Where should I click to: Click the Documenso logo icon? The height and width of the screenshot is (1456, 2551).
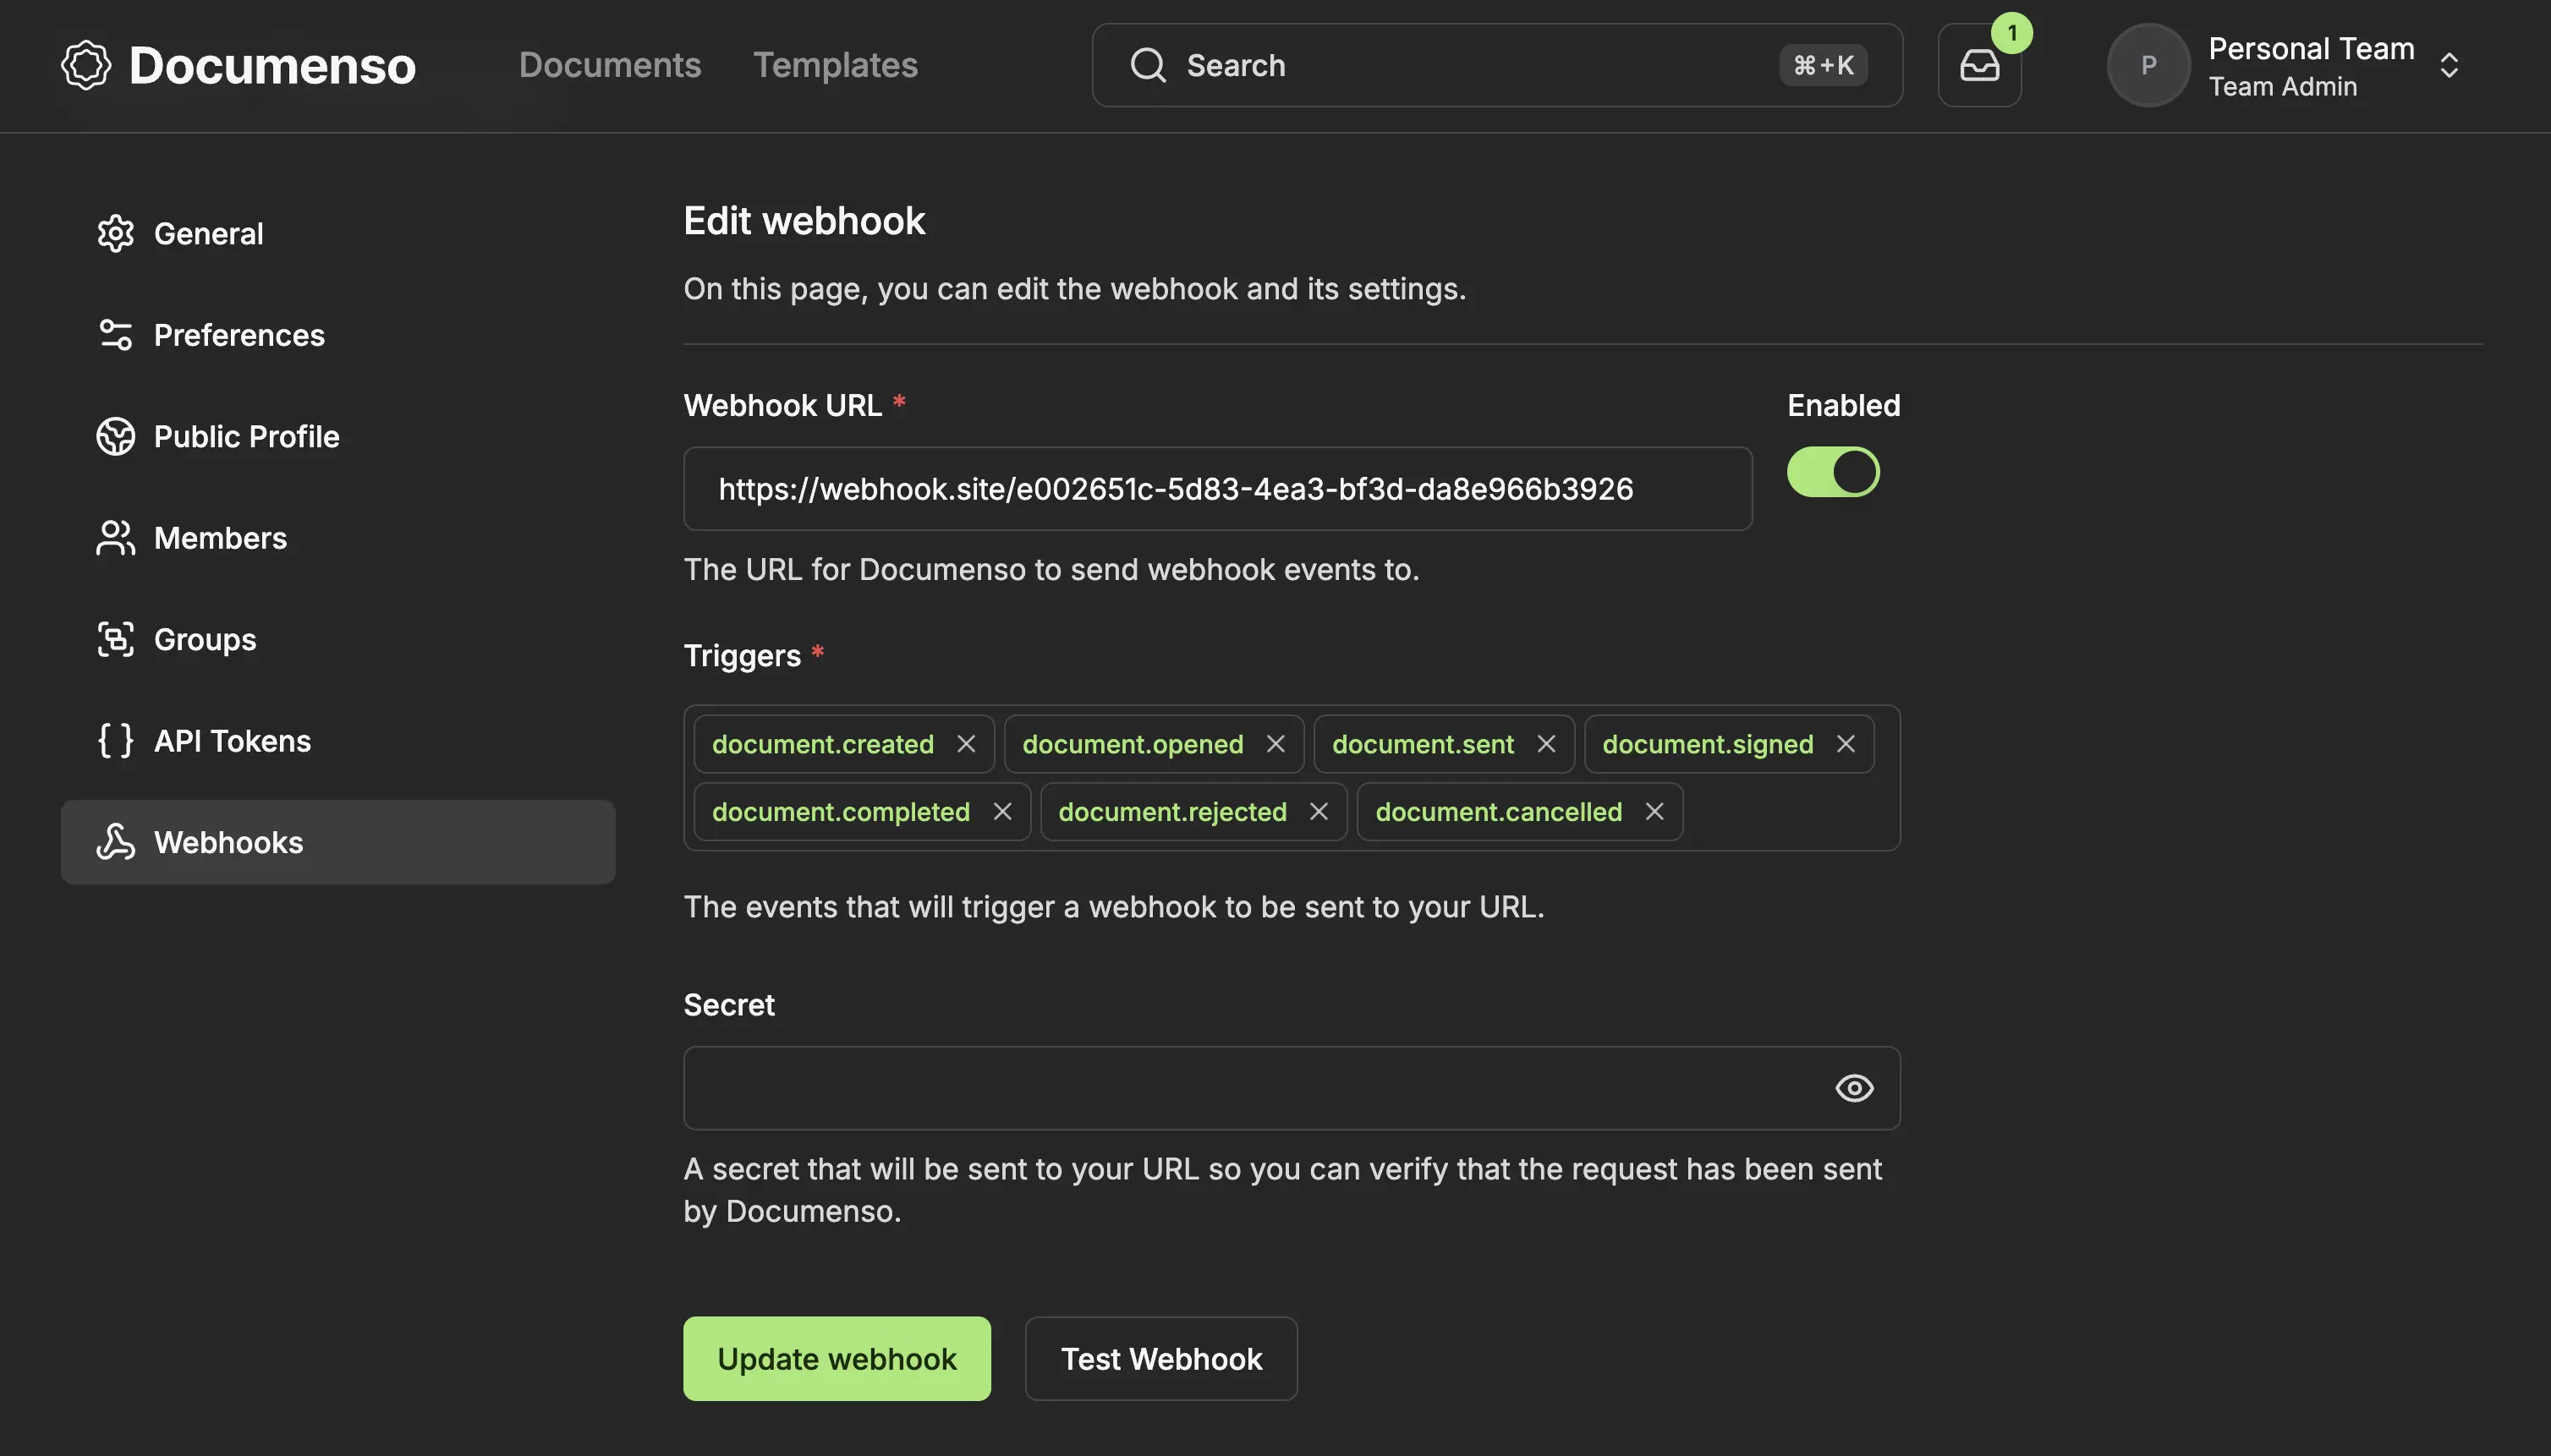click(x=86, y=66)
